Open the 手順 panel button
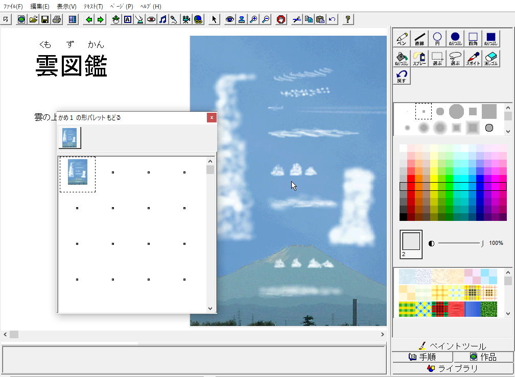 [423, 357]
